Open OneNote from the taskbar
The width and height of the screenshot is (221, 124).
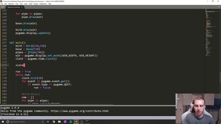(x=65, y=122)
